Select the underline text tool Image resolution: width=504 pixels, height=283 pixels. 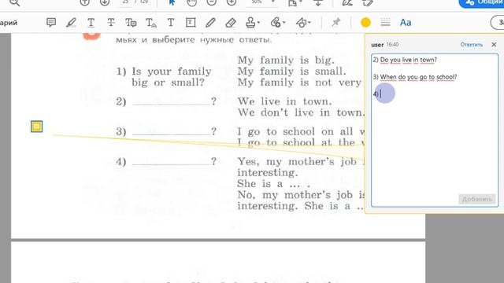click(91, 23)
